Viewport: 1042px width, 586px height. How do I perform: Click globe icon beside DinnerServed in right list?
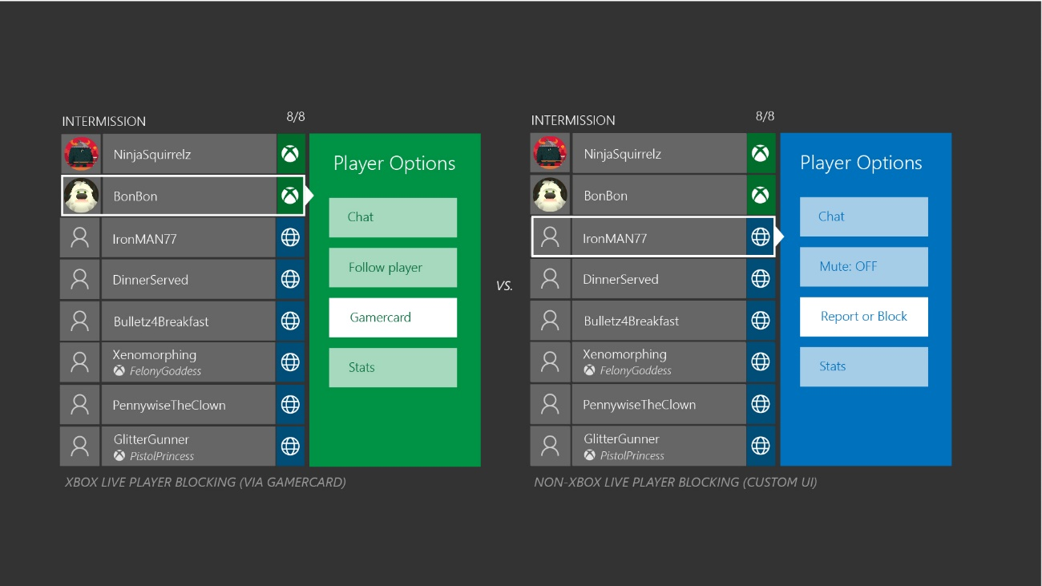(761, 278)
